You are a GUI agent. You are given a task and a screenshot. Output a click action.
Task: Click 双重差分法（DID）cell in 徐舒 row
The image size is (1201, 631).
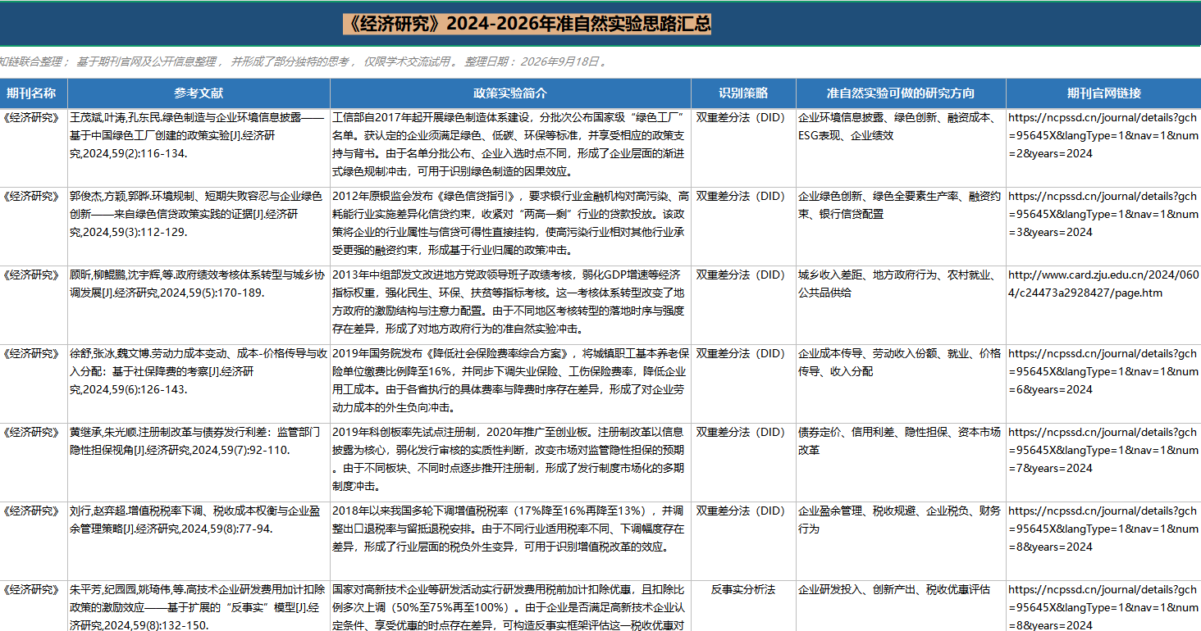[x=743, y=384]
